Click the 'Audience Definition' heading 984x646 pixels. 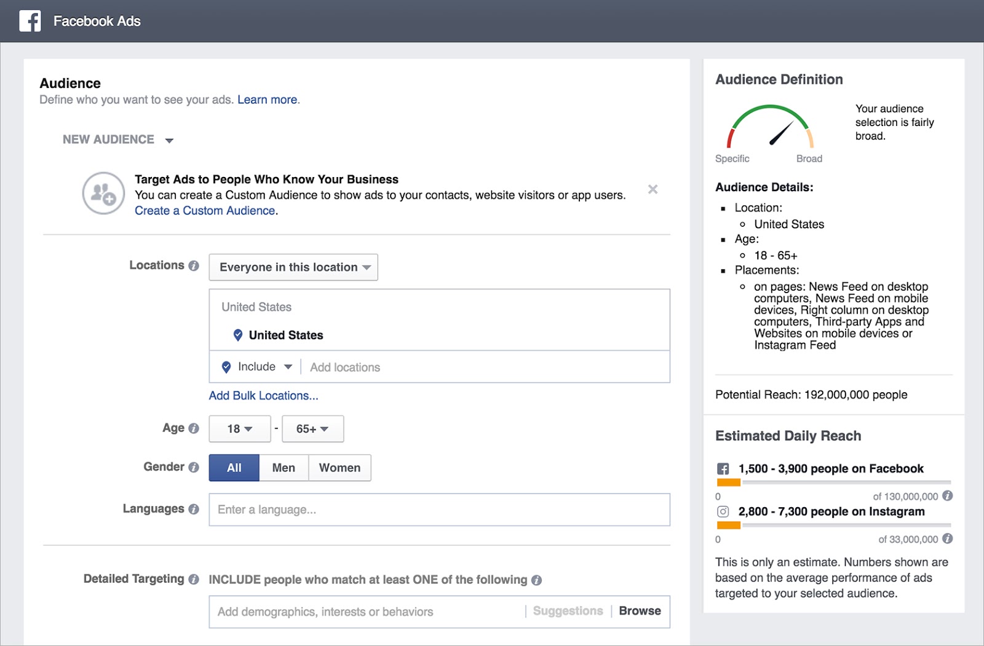tap(779, 79)
